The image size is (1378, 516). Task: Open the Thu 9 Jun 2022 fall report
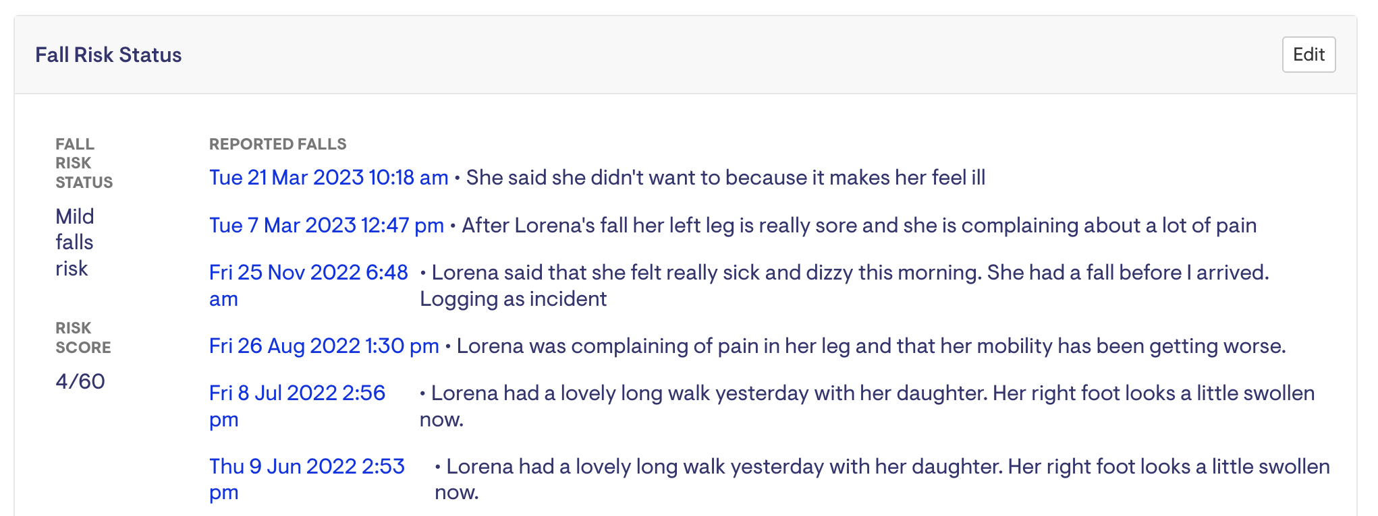[x=306, y=466]
